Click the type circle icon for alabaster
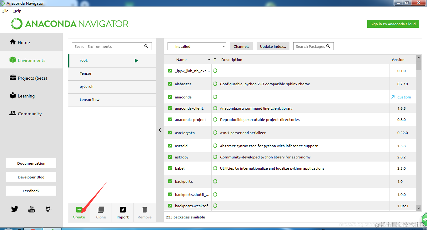The width and height of the screenshot is (427, 230). pyautogui.click(x=215, y=84)
